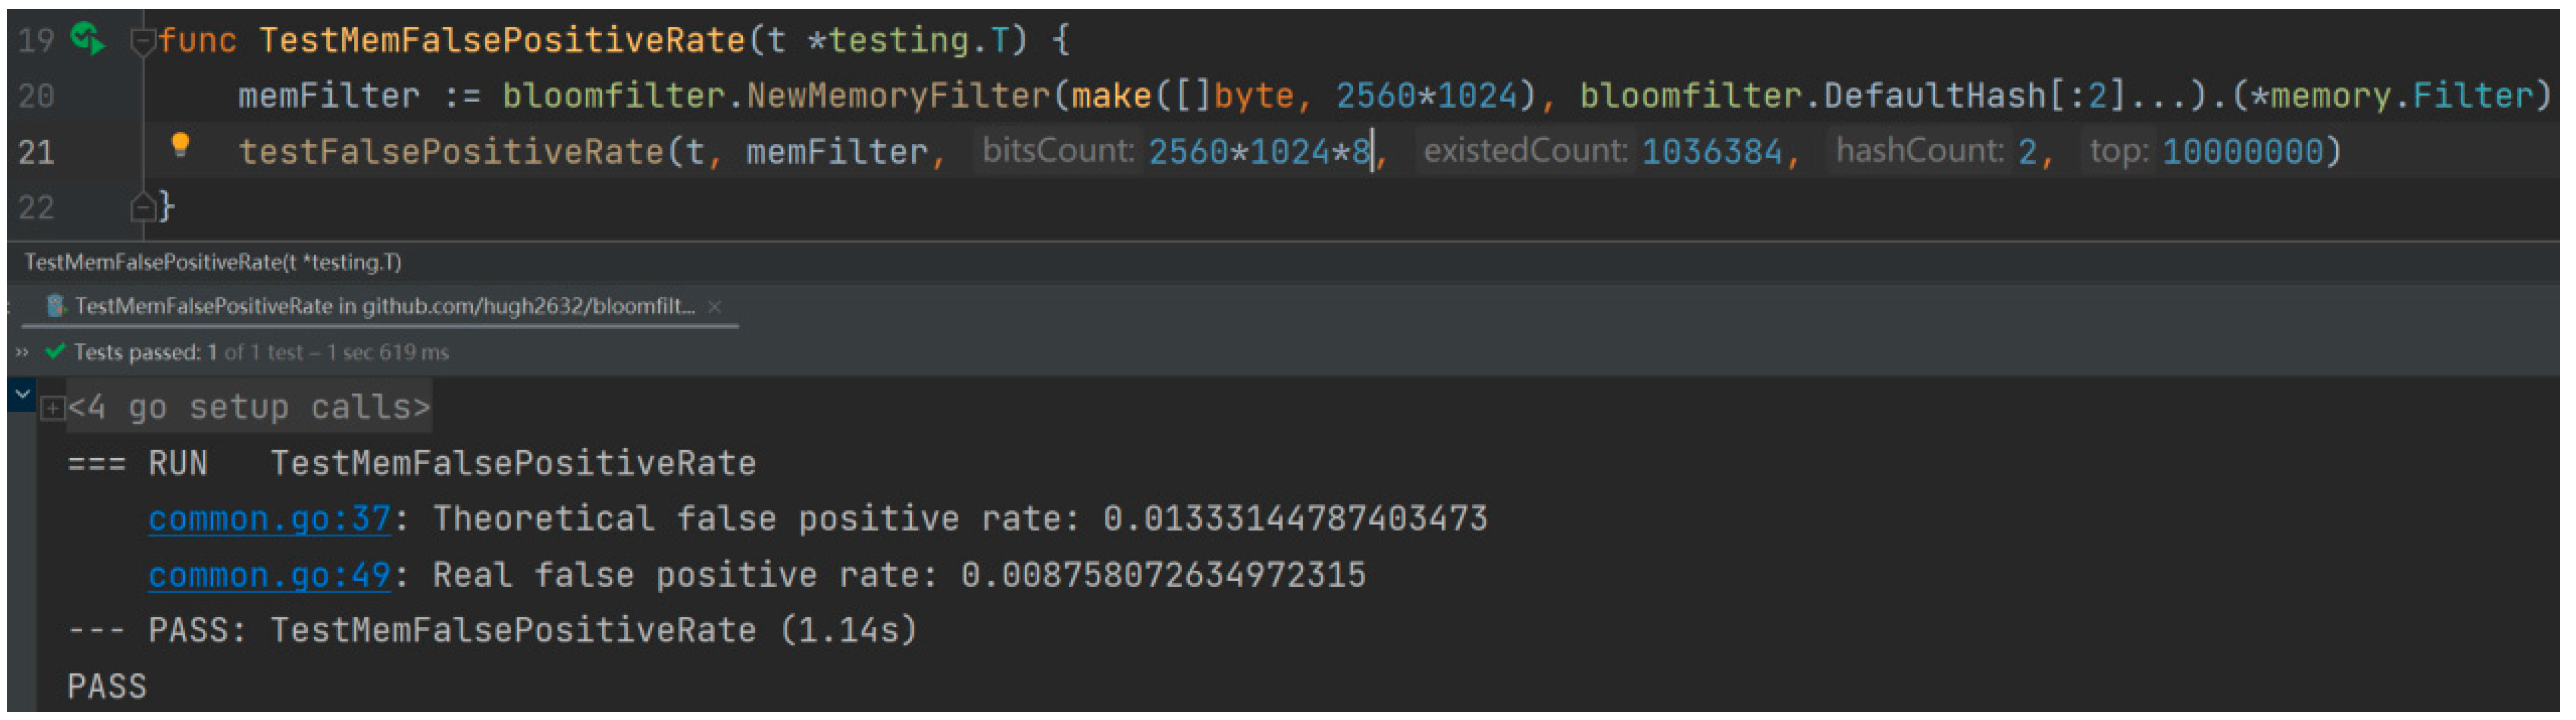Click the 'make' keyword on line 20
This screenshot has height=720, width=2576.
point(1112,96)
